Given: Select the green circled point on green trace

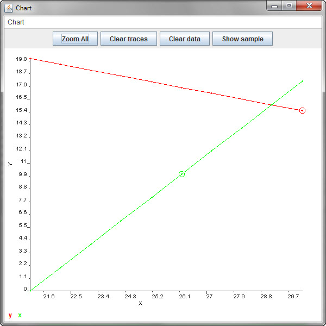Looking at the screenshot, I should pyautogui.click(x=181, y=174).
